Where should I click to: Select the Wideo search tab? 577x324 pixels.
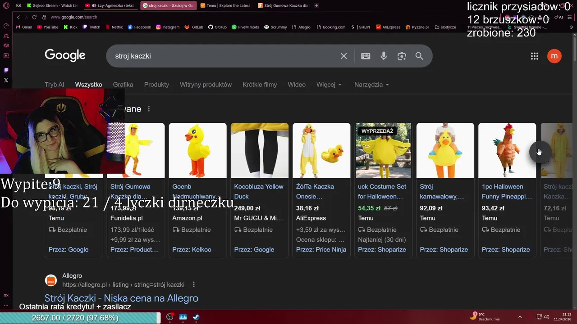point(297,85)
